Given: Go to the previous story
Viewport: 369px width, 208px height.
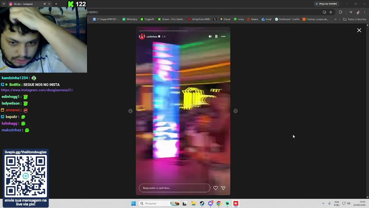Looking at the screenshot, I should [x=131, y=111].
